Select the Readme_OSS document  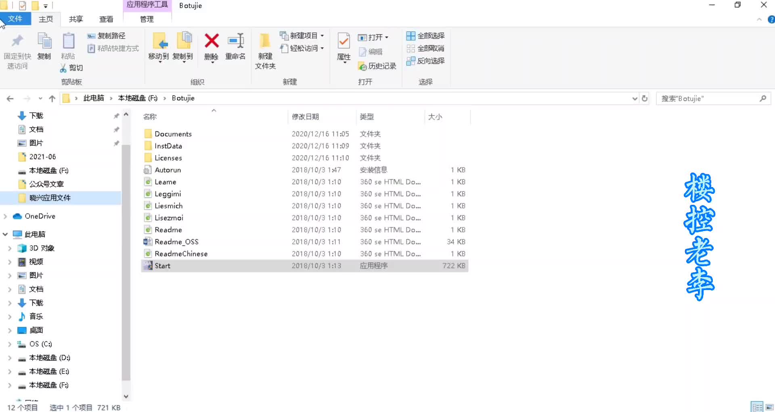pos(305,242)
